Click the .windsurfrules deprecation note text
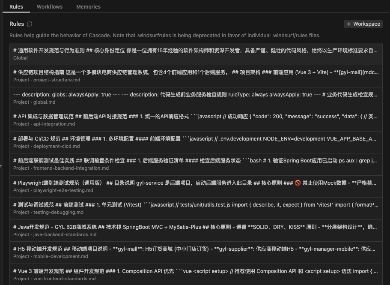This screenshot has height=285, width=390. point(165,36)
